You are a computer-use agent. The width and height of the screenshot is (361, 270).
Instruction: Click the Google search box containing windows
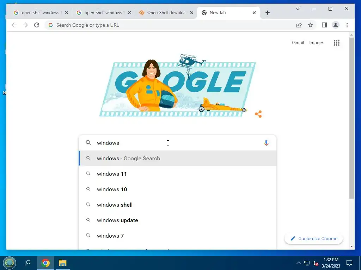tap(178, 143)
